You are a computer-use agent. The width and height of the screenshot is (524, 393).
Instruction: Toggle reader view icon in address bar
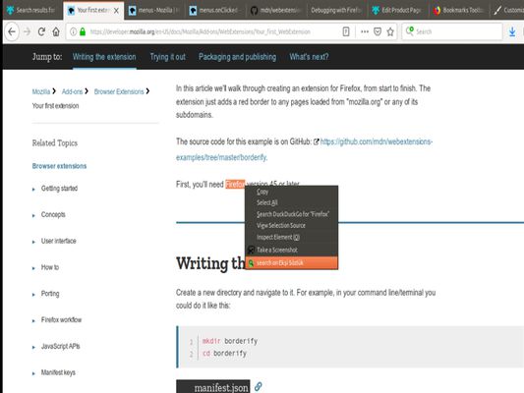pyautogui.click(x=346, y=31)
